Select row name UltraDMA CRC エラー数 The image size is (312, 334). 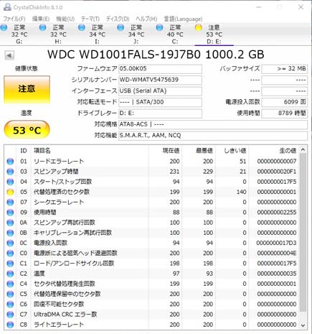(x=65, y=315)
